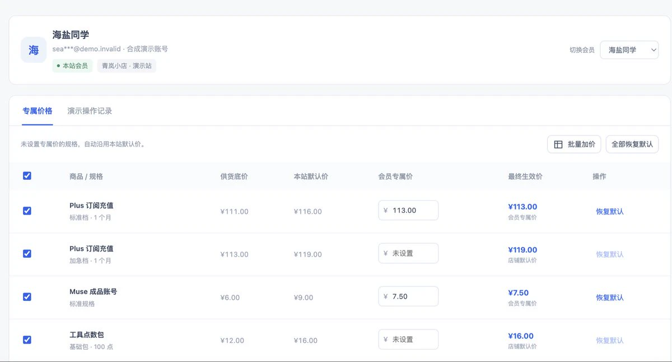Click the 本站默认价 column header

click(311, 177)
